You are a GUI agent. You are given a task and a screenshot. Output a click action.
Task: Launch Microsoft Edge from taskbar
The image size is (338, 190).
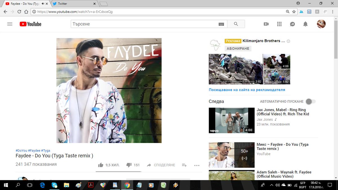point(43,185)
